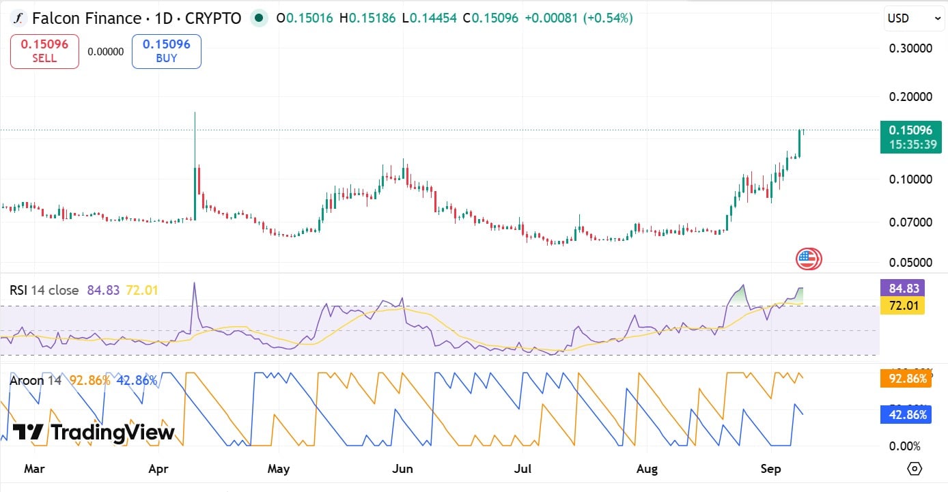Click the Apr label on time axis

[158, 469]
